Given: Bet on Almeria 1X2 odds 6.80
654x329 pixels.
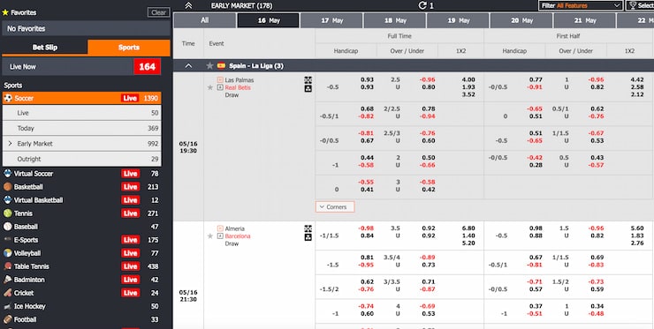Looking at the screenshot, I should point(468,228).
